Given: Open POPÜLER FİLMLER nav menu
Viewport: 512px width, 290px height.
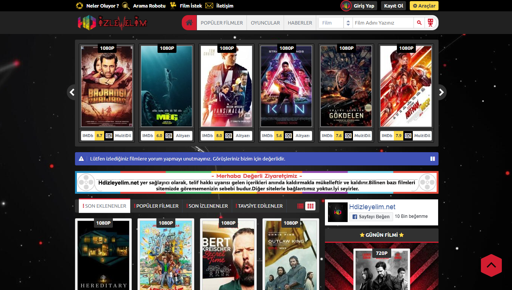Looking at the screenshot, I should 222,23.
